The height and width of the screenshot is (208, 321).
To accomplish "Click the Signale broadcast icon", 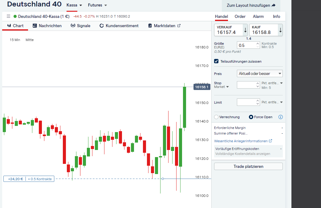I will click(x=73, y=26).
